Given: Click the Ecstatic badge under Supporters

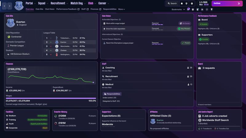Looking at the screenshot, I should pyautogui.click(x=204, y=39).
